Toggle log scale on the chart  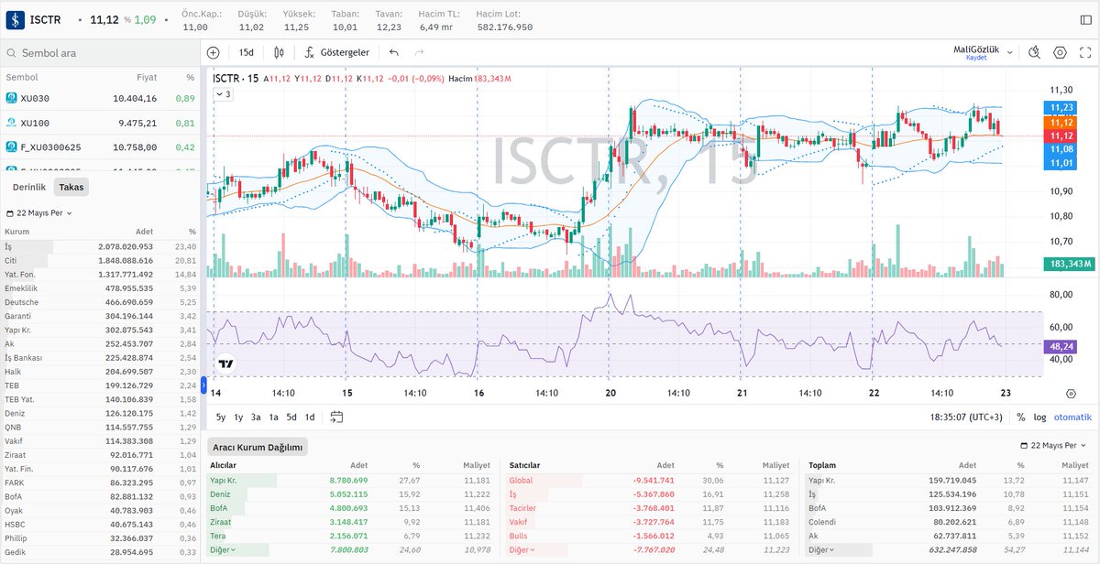[x=1039, y=417]
